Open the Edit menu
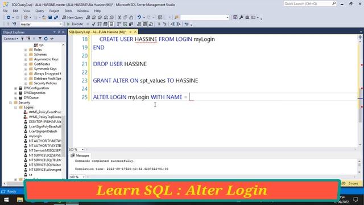 pos(15,11)
